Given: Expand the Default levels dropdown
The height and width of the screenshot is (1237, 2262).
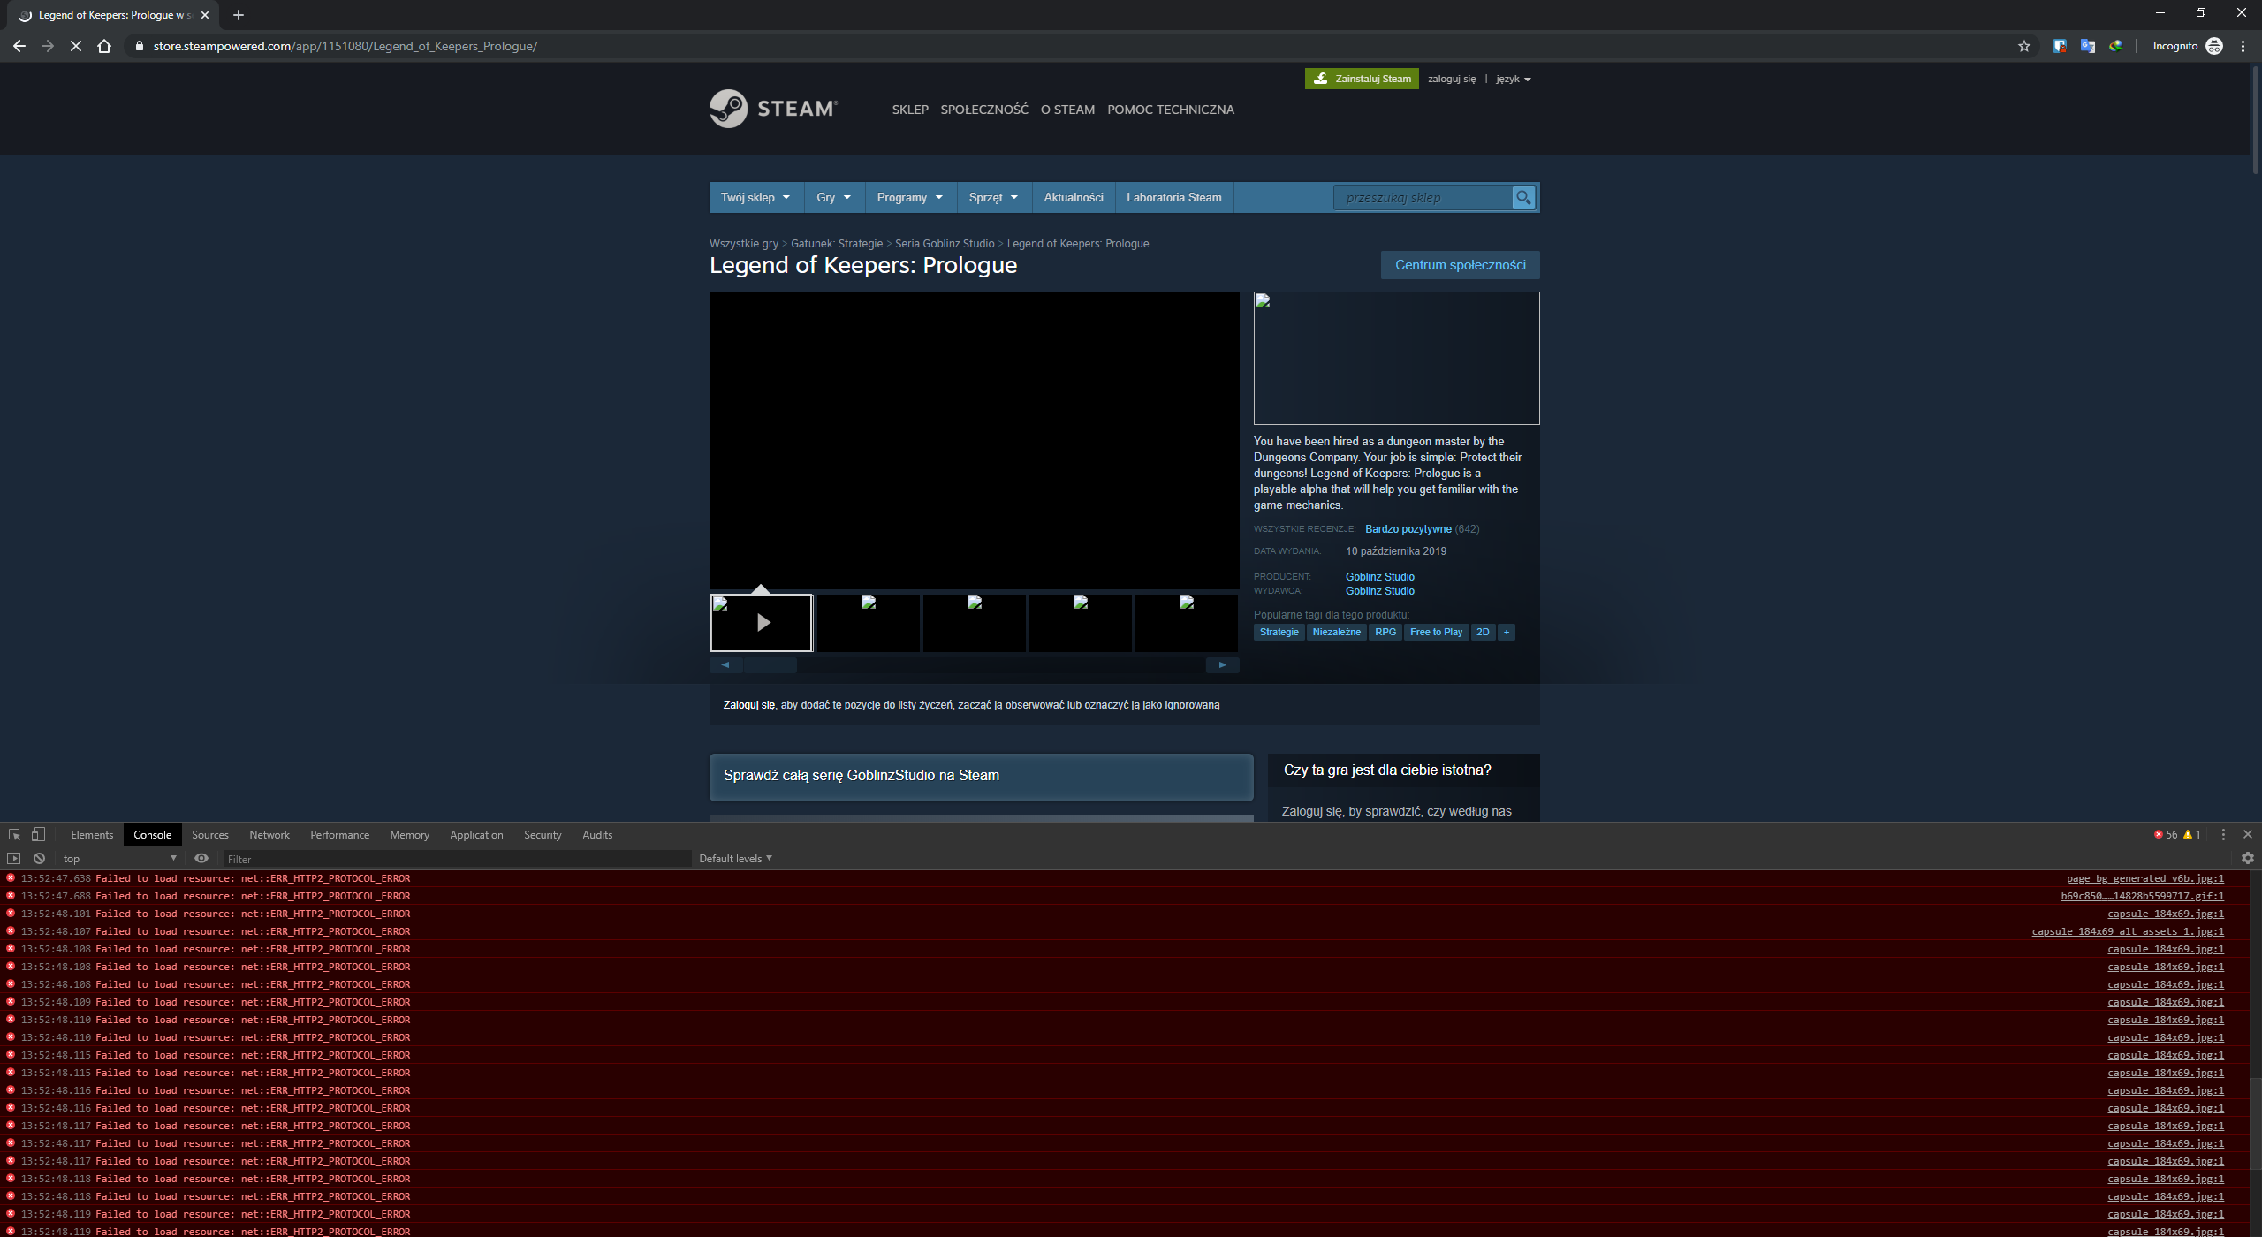Looking at the screenshot, I should point(735,858).
